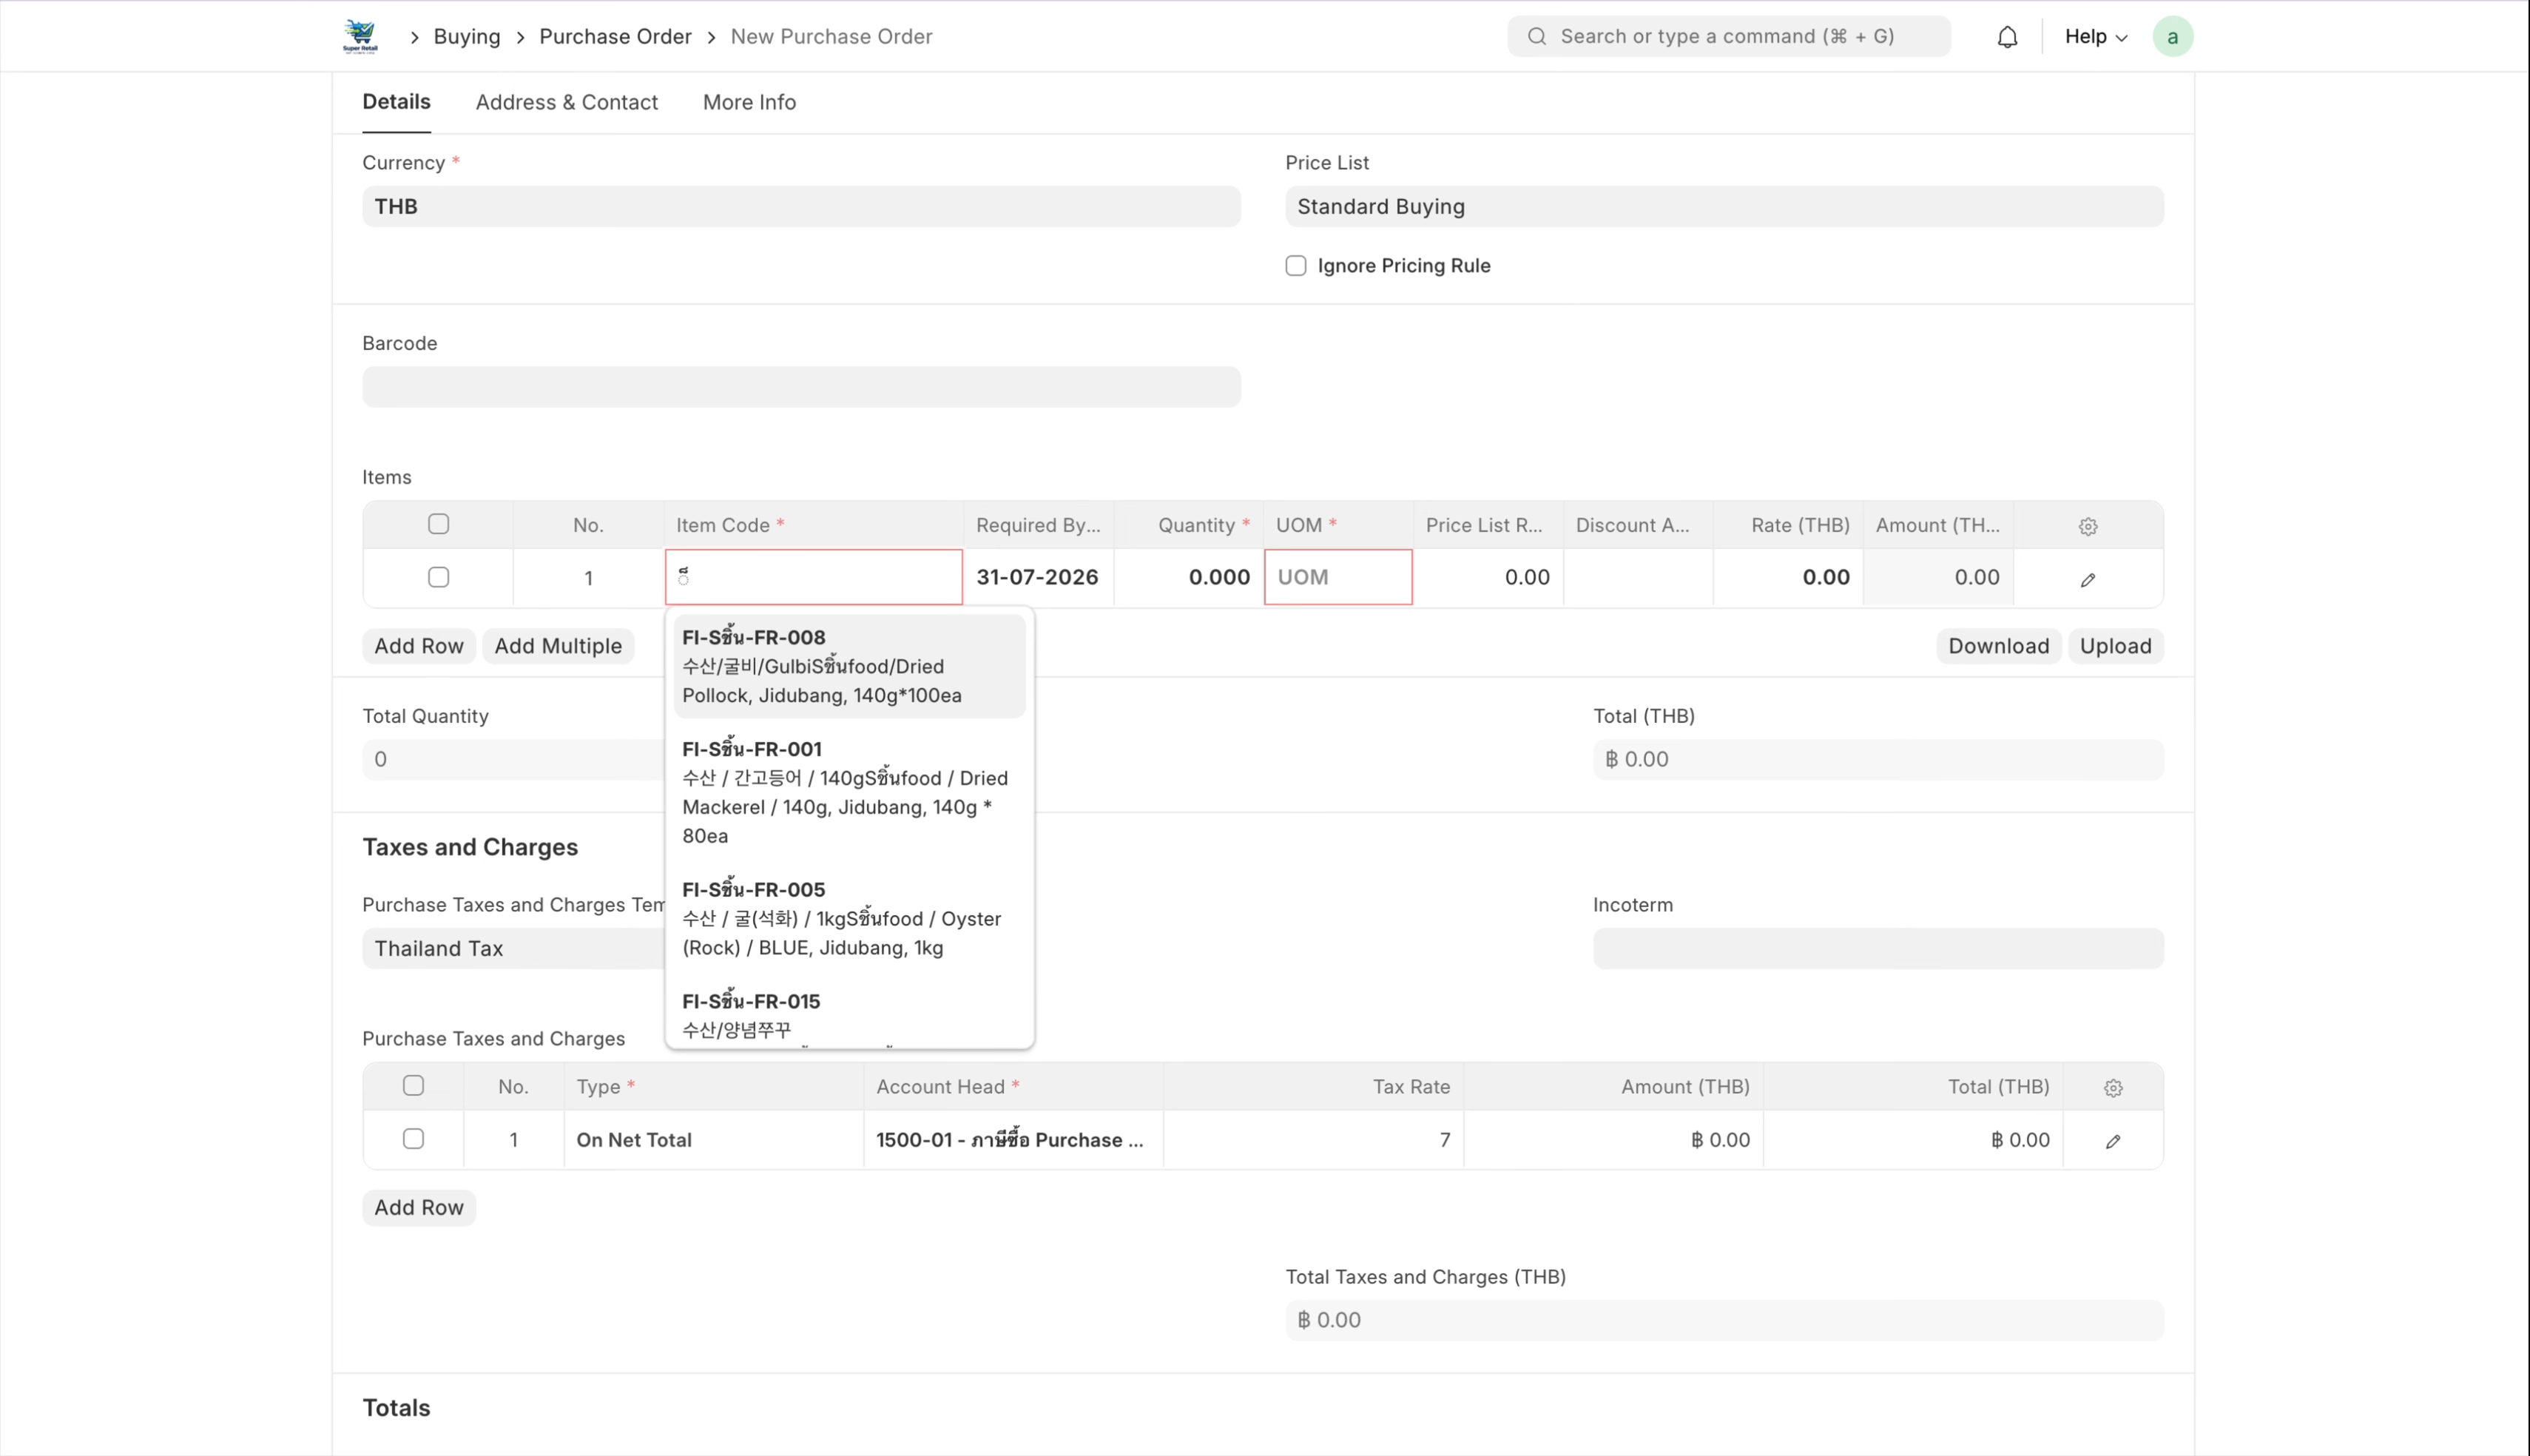The height and width of the screenshot is (1456, 2530).
Task: Tick checkbox for On Net Total row
Action: pos(413,1138)
